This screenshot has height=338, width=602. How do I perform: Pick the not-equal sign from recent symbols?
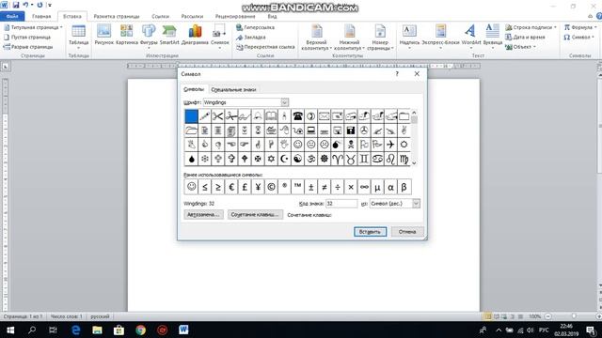click(324, 187)
